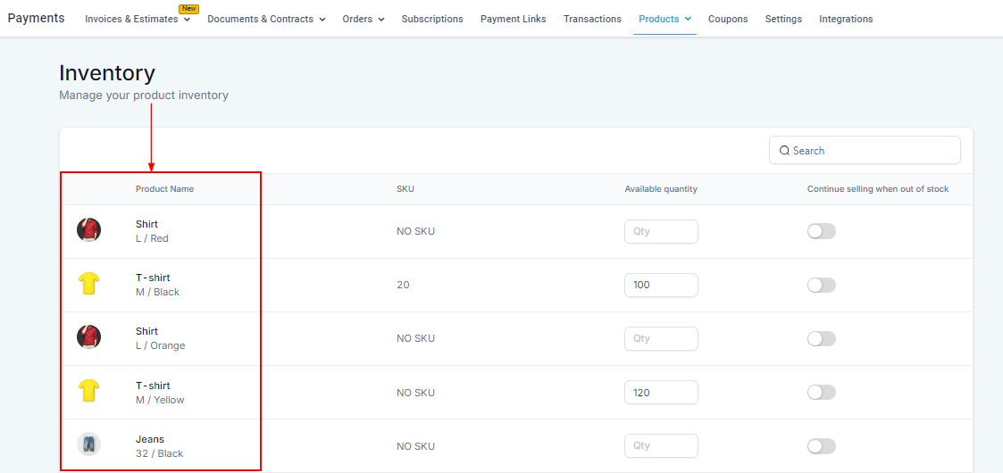Expand the Orders dropdown
Viewport: 1003px width, 473px height.
tap(364, 19)
